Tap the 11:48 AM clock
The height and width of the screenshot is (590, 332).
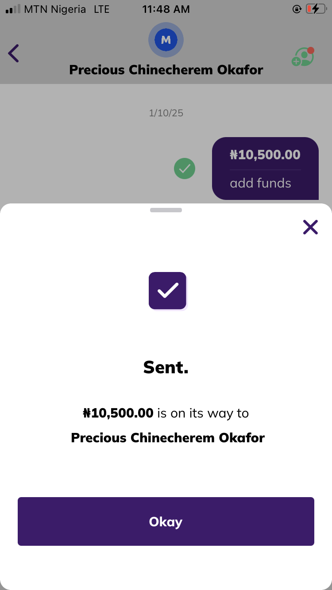(166, 9)
